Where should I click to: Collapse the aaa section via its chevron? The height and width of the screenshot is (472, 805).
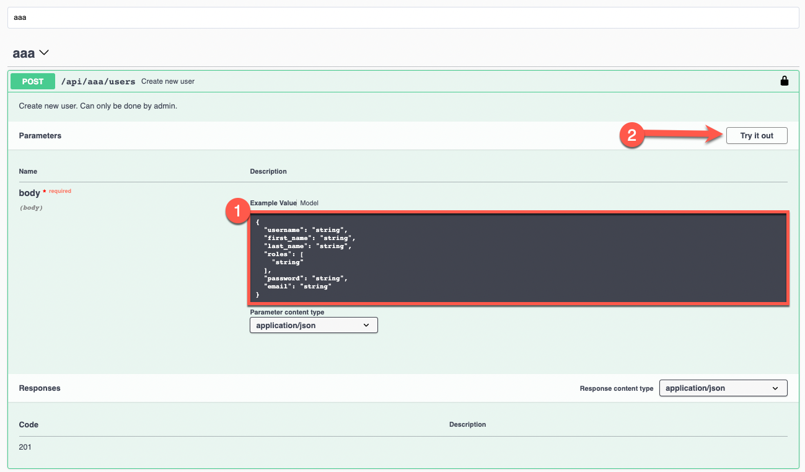point(43,53)
